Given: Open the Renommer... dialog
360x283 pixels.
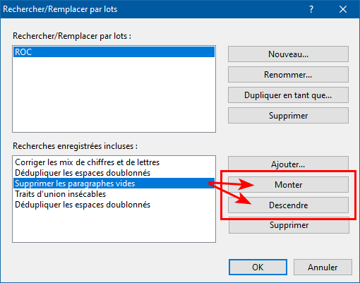Looking at the screenshot, I should (x=288, y=75).
